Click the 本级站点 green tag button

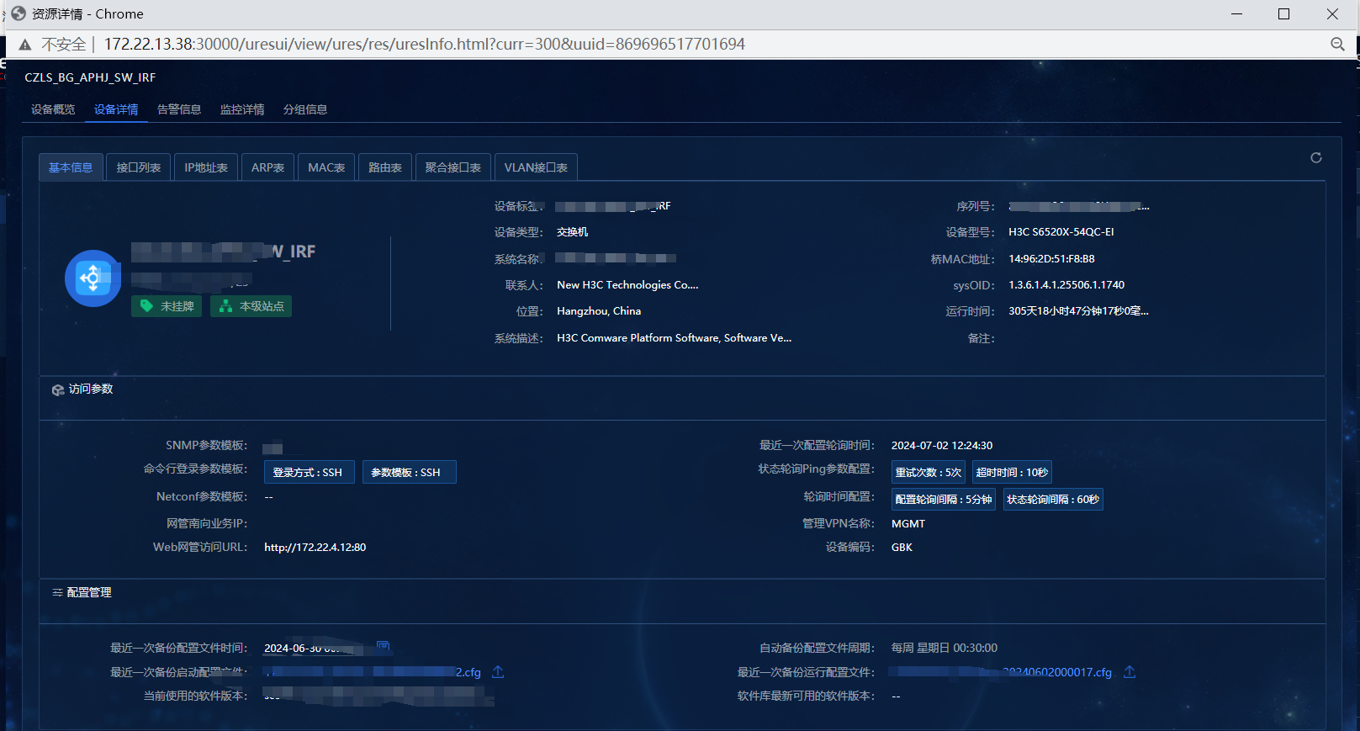click(x=251, y=306)
